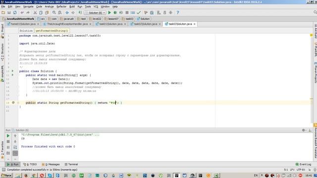The image size is (317, 178).
Task: Click run gutter arrow beside class Solution
Action: (12, 71)
